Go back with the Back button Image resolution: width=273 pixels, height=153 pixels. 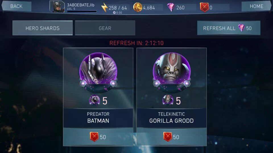(16, 6)
